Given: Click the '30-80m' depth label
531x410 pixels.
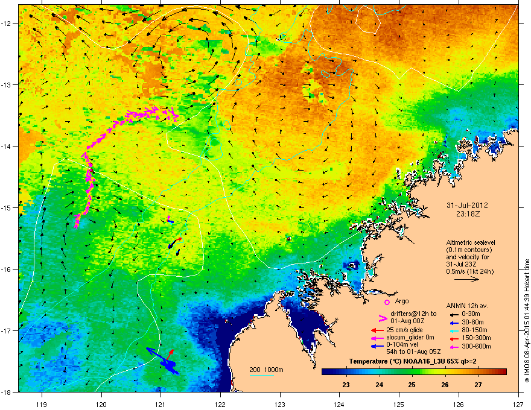Looking at the screenshot, I should tap(472, 323).
